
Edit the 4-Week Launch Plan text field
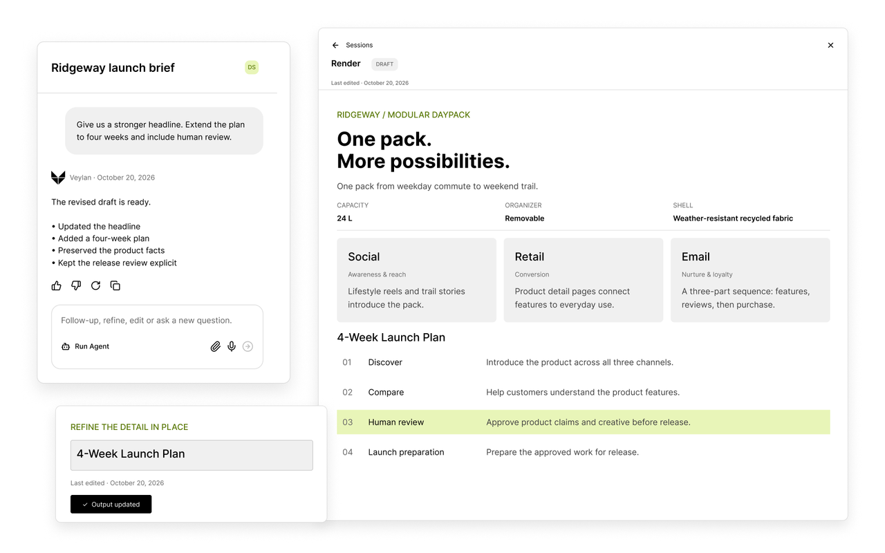(x=192, y=455)
